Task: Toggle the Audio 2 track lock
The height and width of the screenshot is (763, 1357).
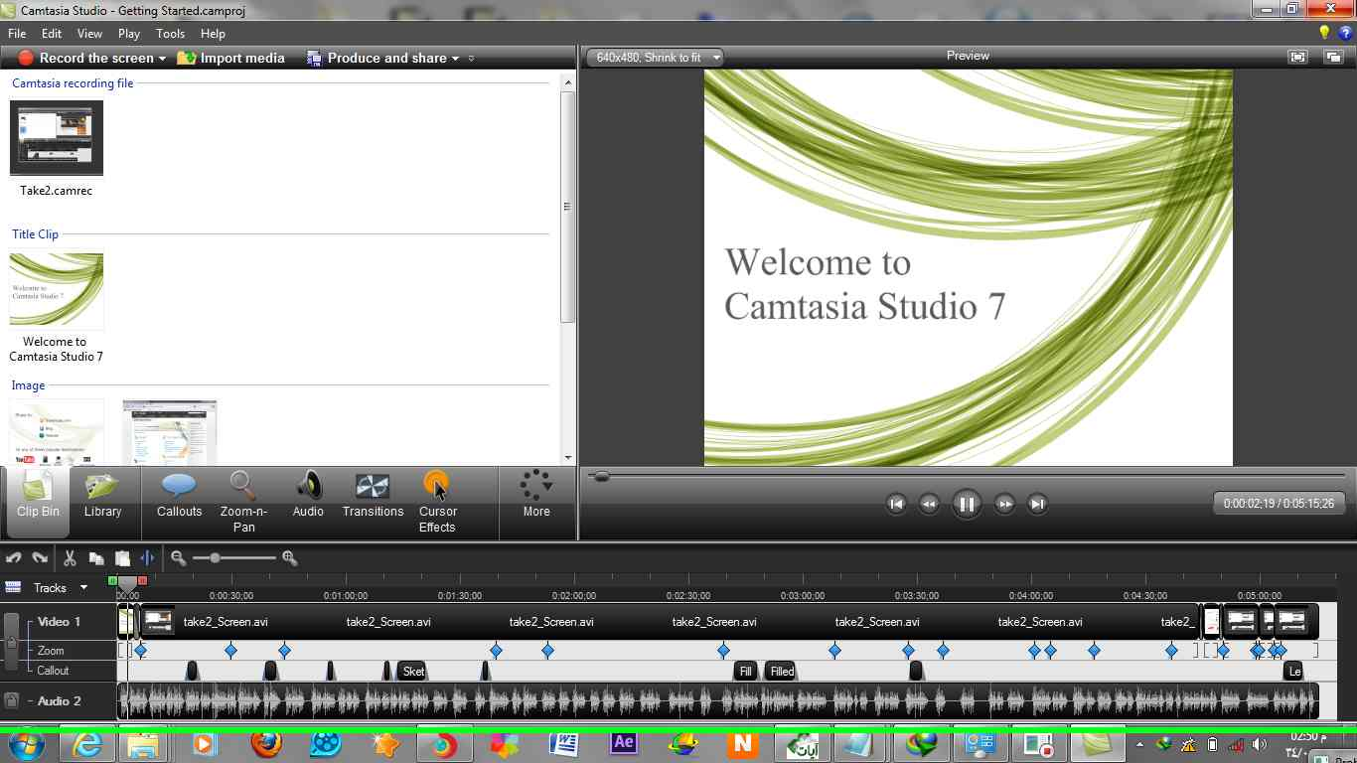Action: (11, 700)
